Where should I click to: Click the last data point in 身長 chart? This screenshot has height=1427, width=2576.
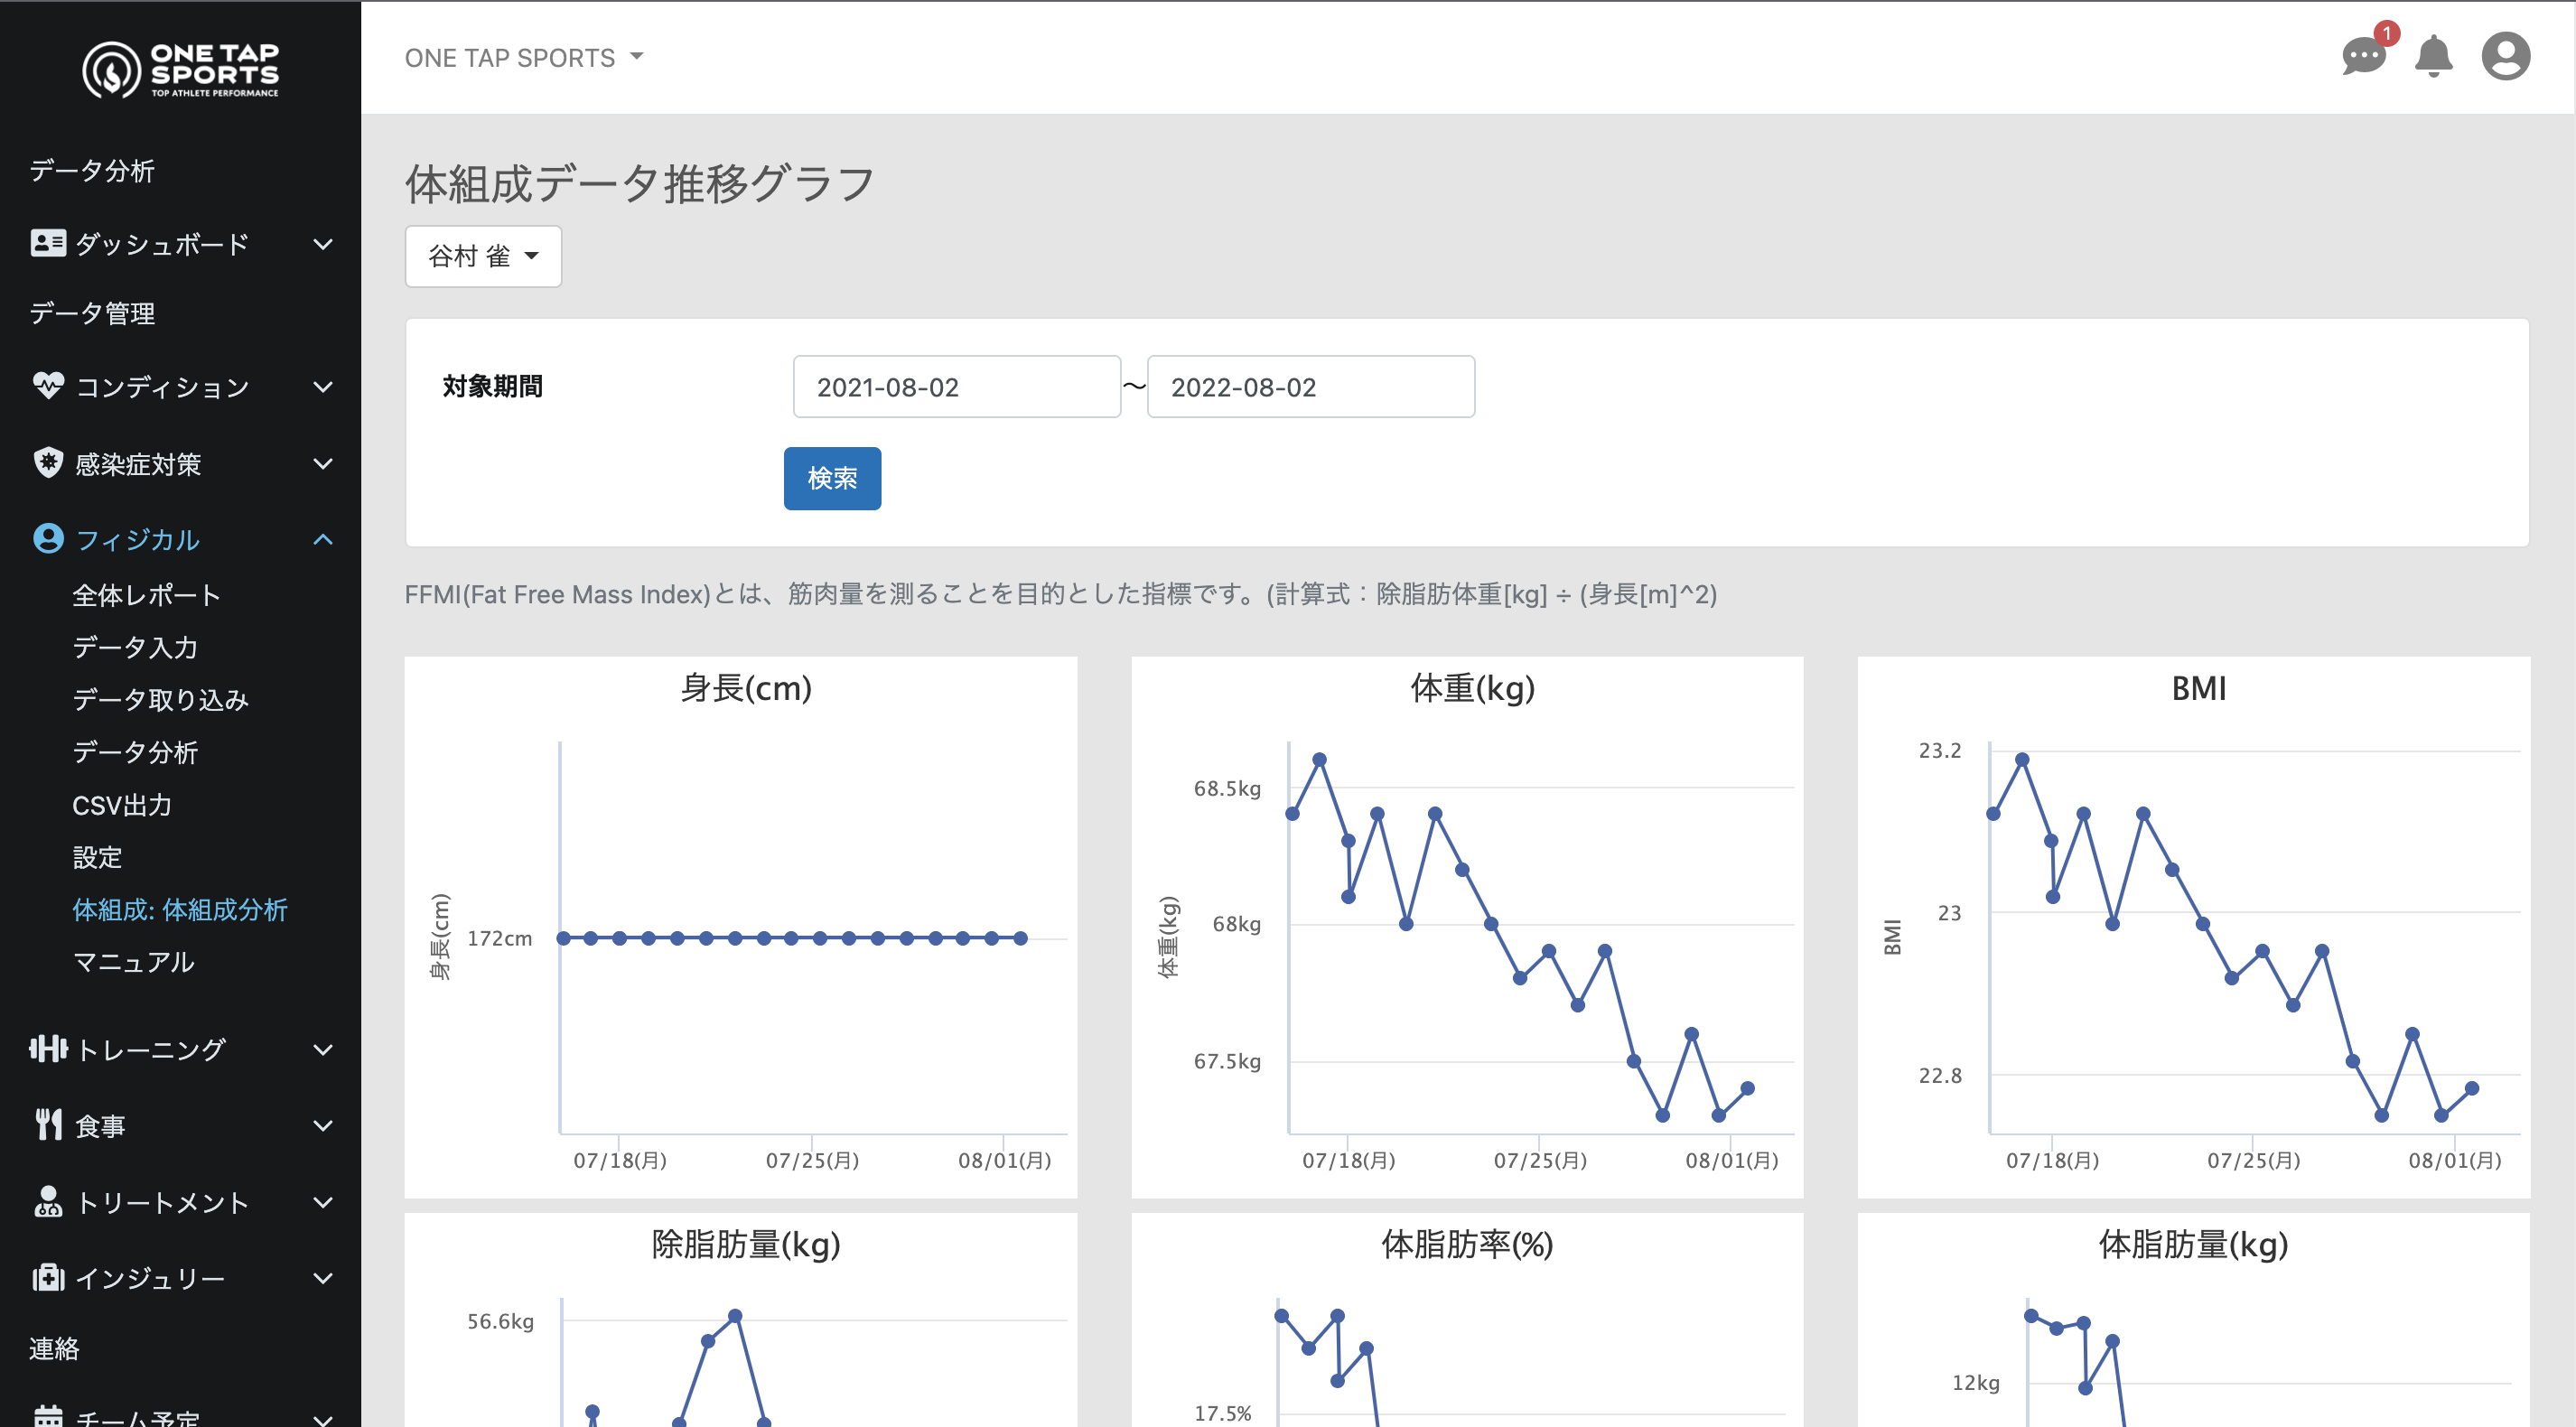tap(1020, 938)
